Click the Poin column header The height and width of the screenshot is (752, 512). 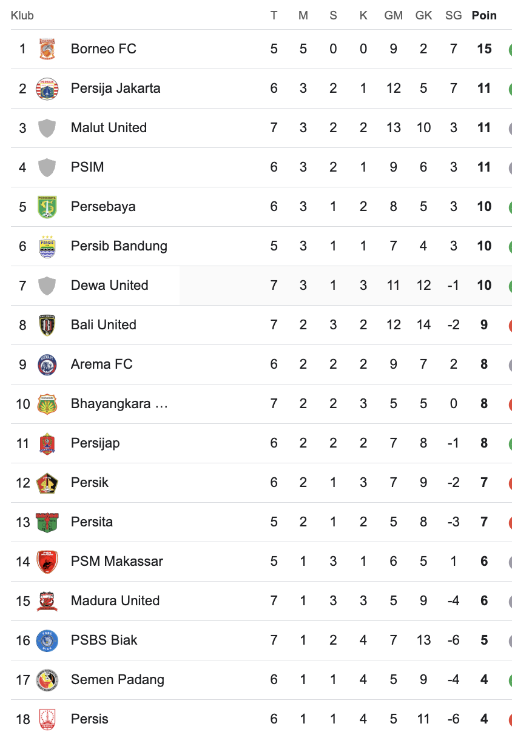coord(484,16)
